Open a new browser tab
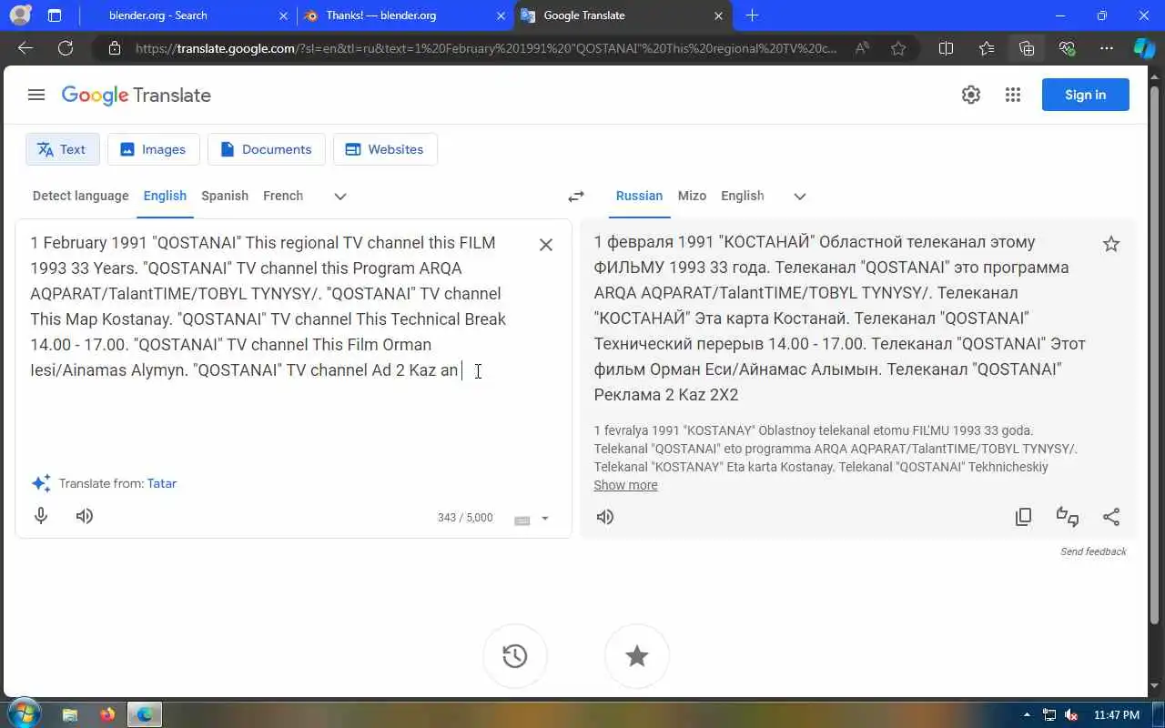 click(752, 15)
